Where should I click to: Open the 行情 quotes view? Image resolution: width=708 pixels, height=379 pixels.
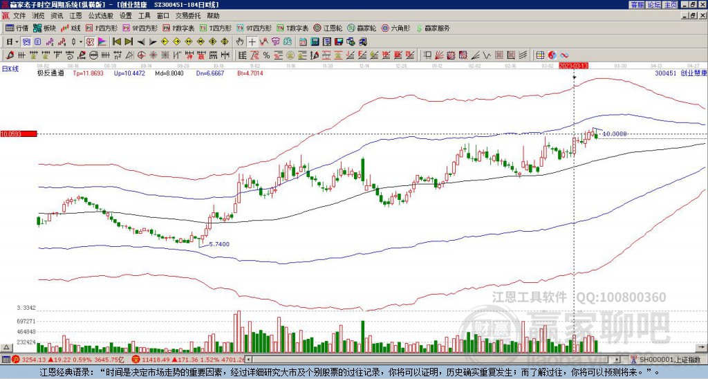tap(17, 28)
